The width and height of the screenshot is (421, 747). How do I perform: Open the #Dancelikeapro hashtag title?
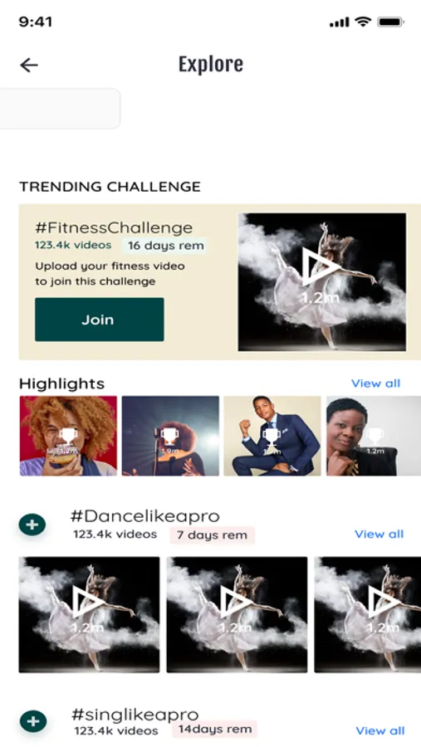tap(145, 516)
